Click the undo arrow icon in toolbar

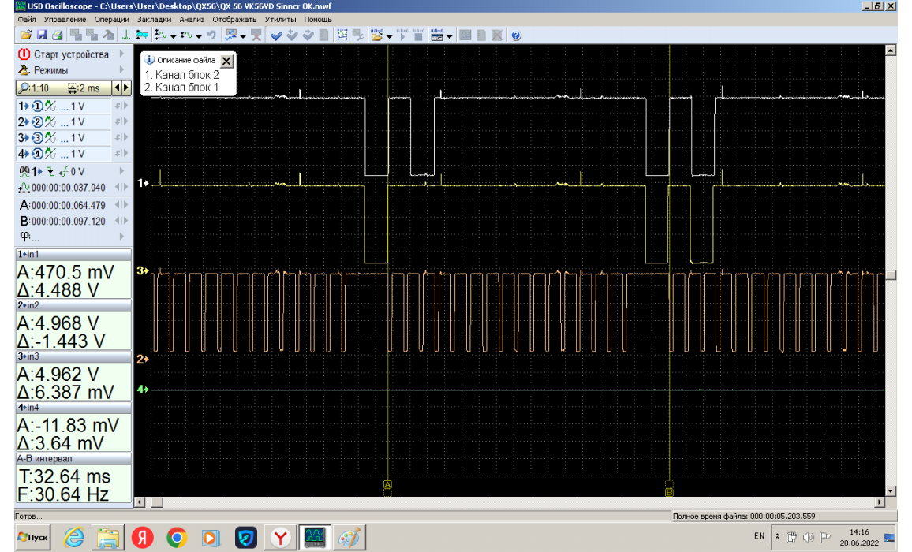[x=211, y=35]
